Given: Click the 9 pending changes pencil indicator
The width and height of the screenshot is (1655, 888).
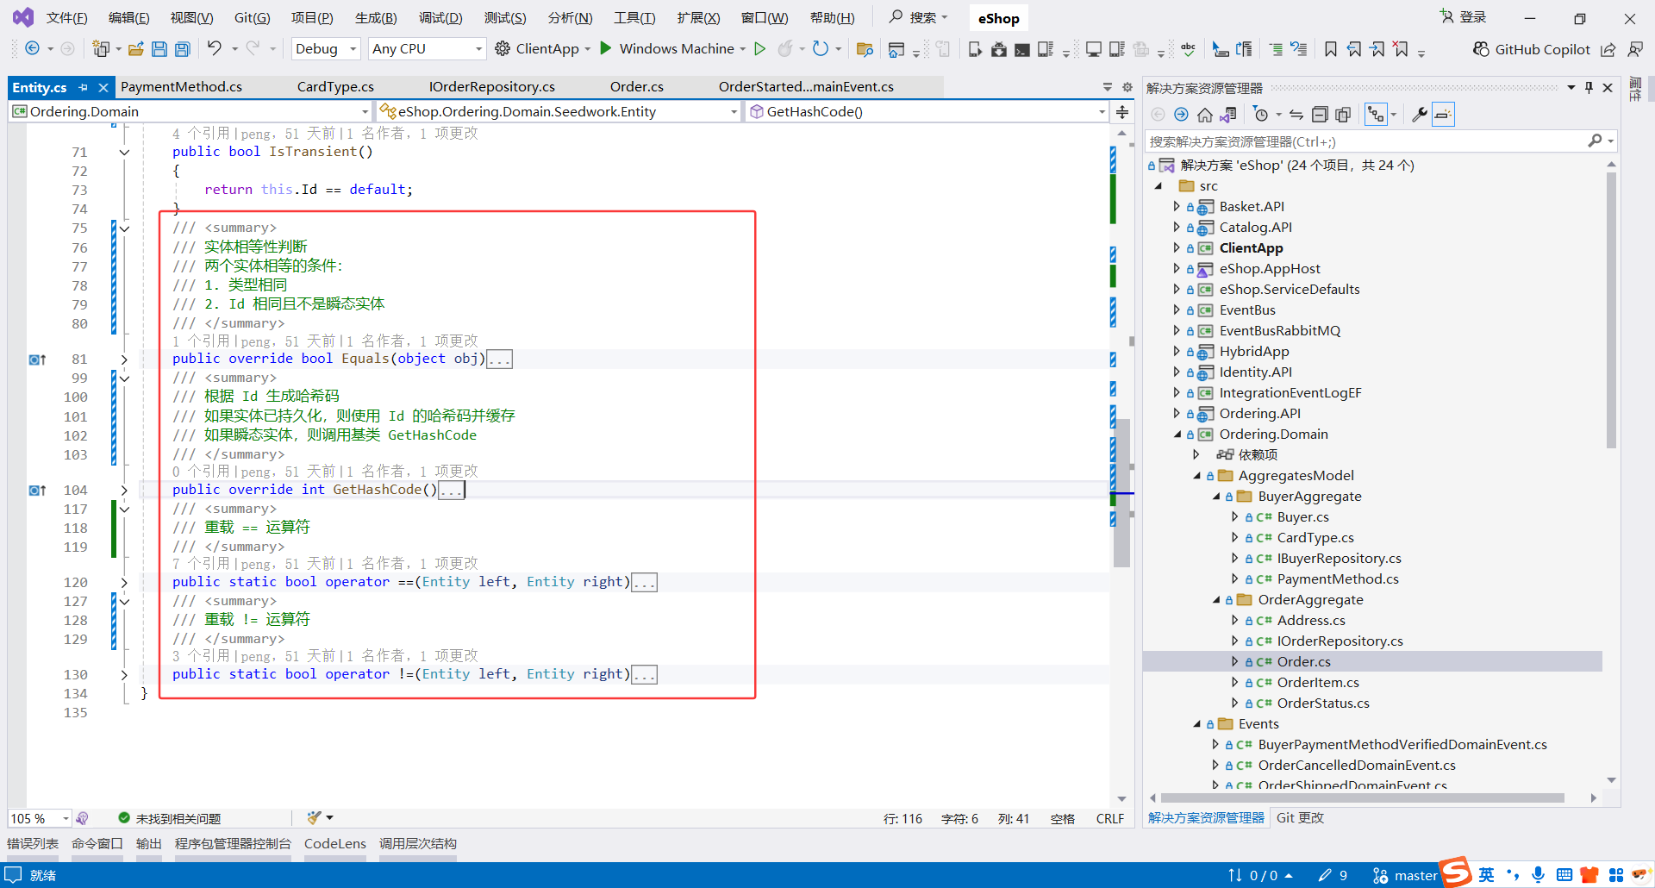Looking at the screenshot, I should click(1333, 876).
